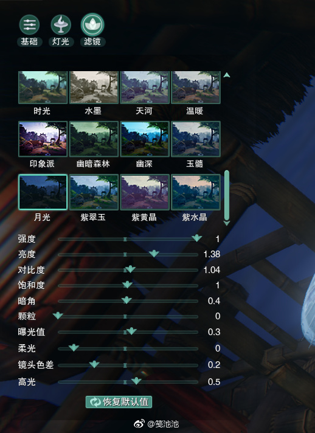Click the 温暖 warm filter label

tap(195, 111)
